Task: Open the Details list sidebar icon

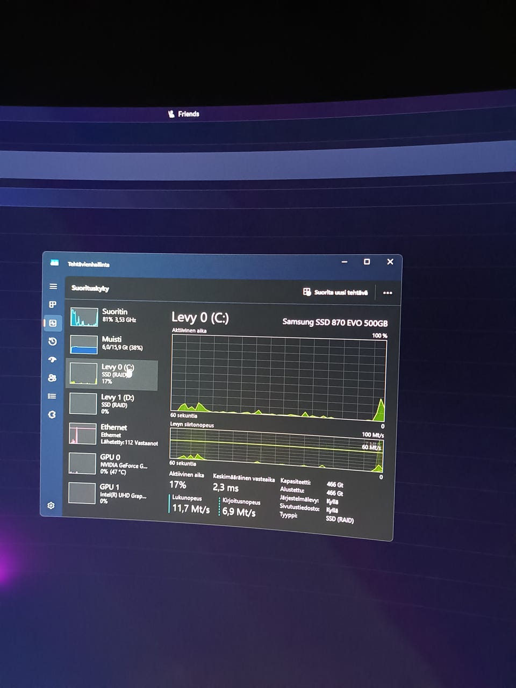Action: (x=52, y=396)
